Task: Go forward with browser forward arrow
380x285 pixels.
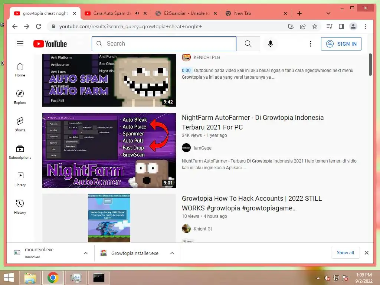Action: [27, 26]
